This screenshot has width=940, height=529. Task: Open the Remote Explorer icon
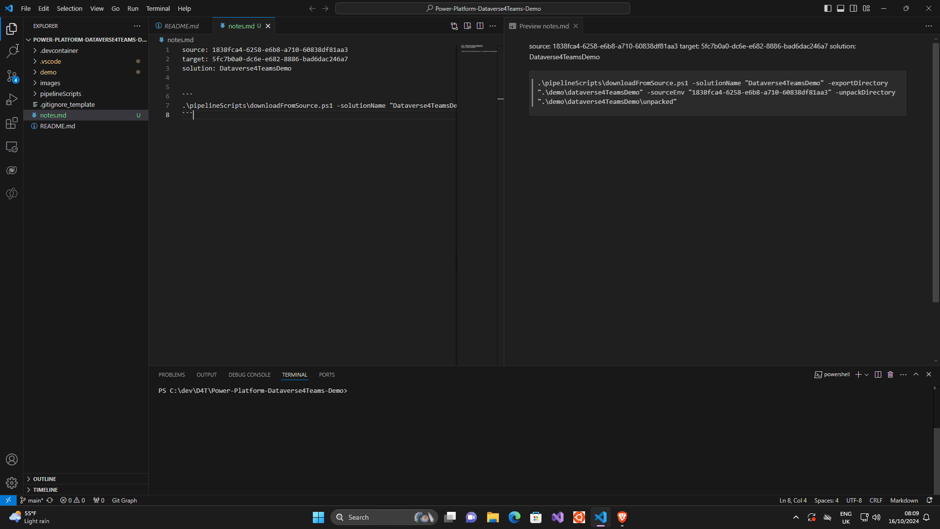[x=12, y=146]
